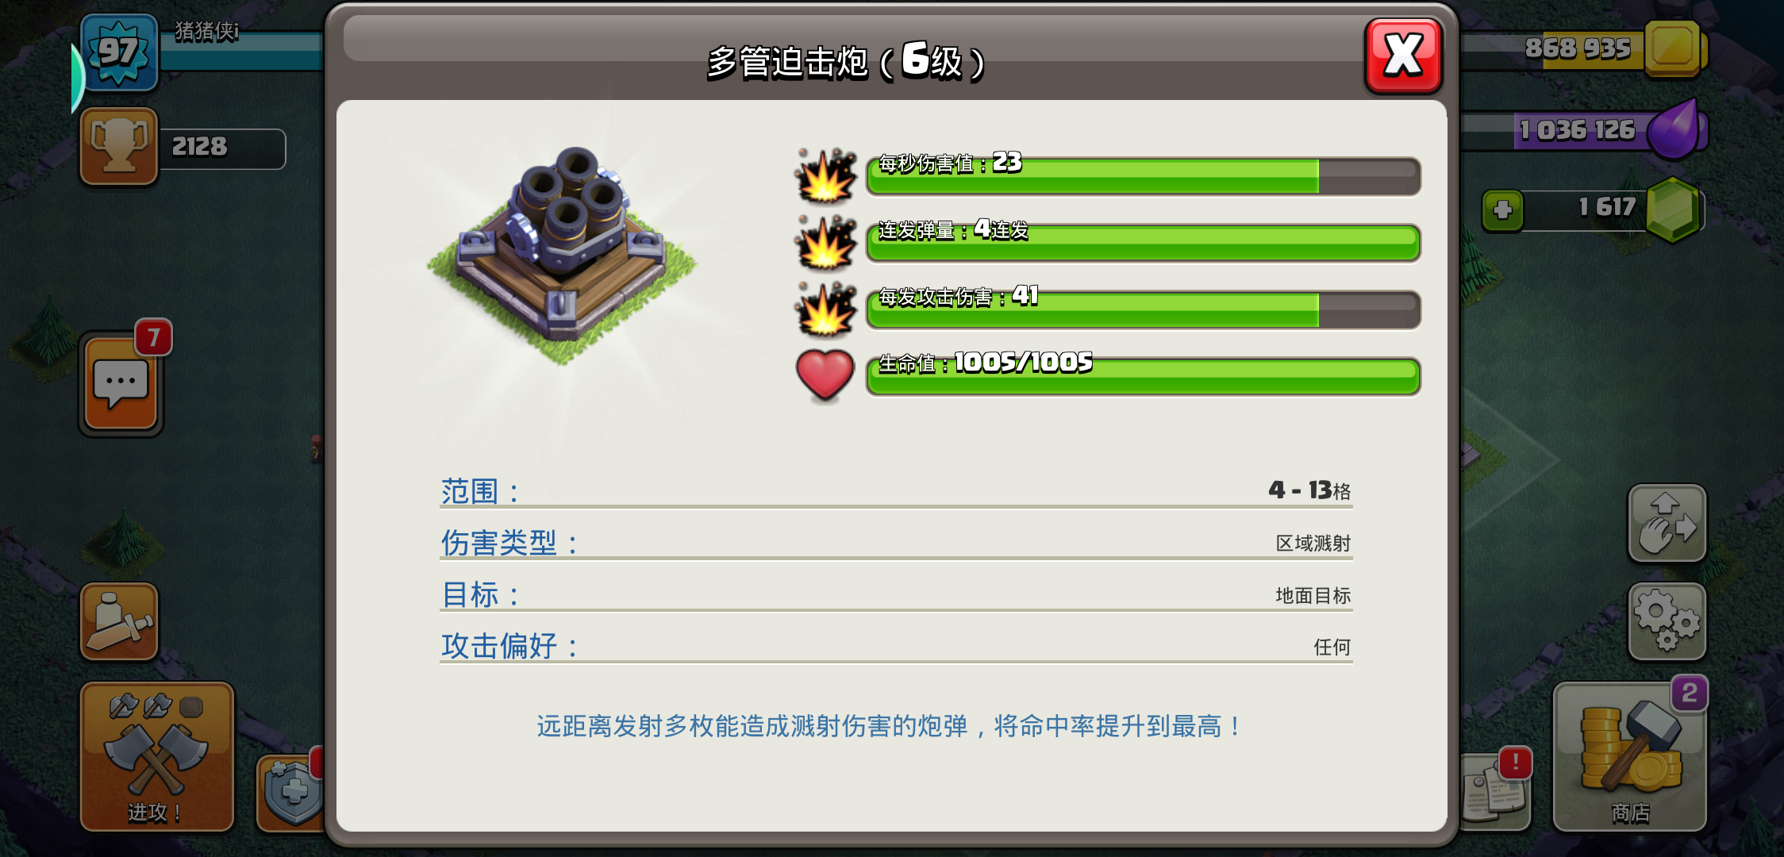This screenshot has height=857, width=1784.
Task: Click the 每秒伤害值 damage per second bar
Action: coord(1143,175)
